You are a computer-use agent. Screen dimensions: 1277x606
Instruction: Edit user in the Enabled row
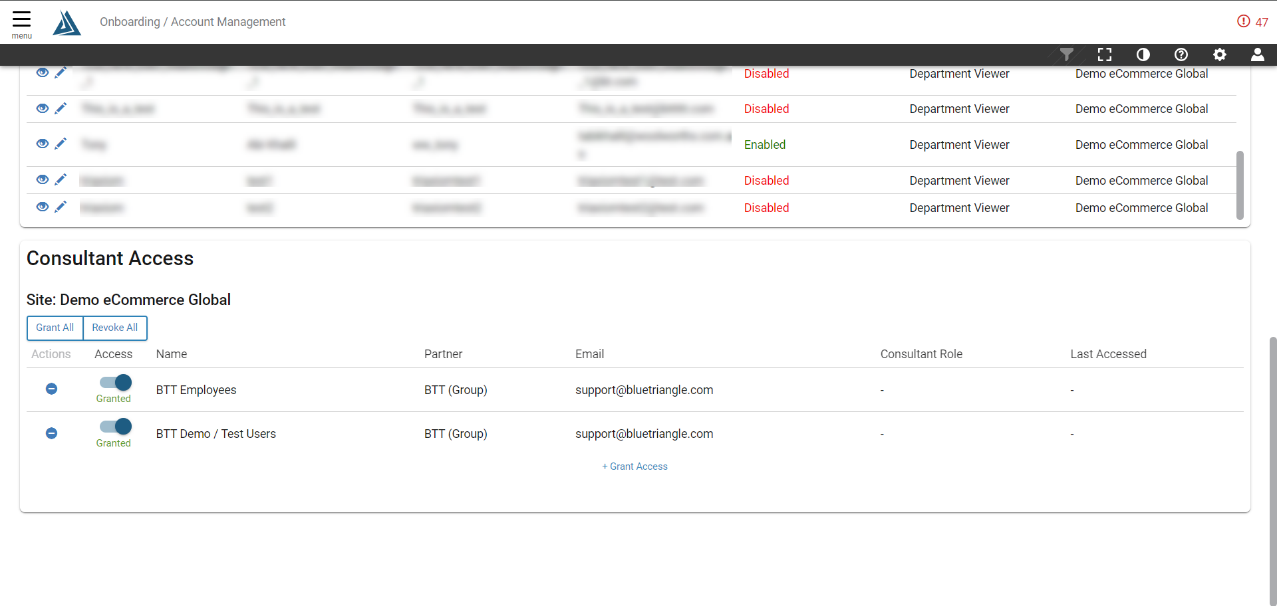[61, 144]
